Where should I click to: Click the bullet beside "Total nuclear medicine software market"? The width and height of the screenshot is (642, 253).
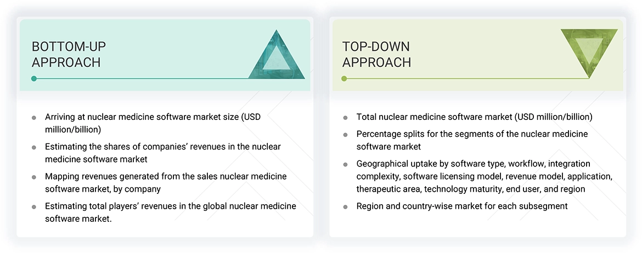[x=345, y=118]
